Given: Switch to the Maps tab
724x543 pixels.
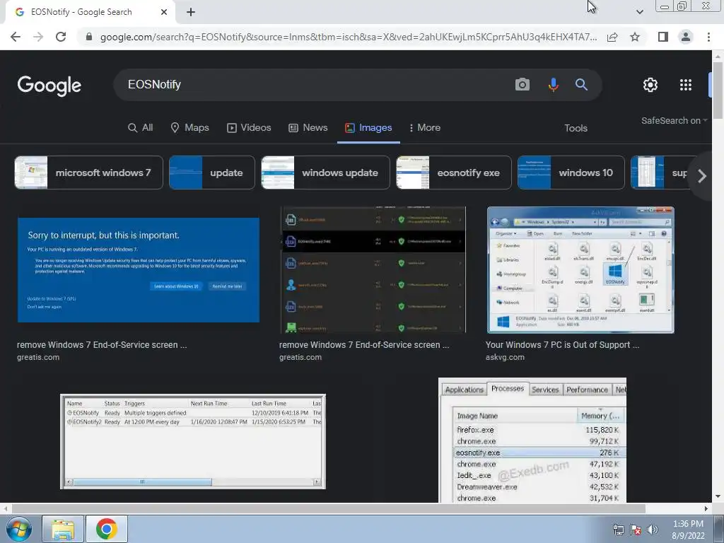Looking at the screenshot, I should tap(189, 128).
